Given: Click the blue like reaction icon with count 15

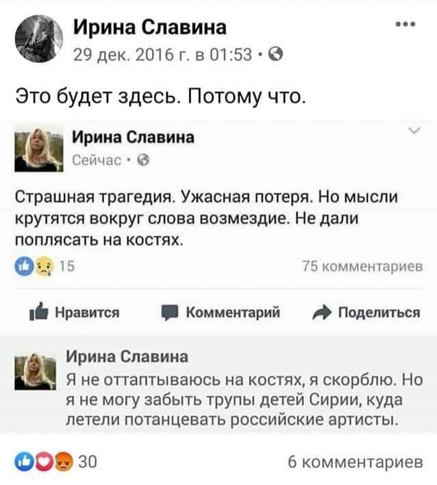Looking at the screenshot, I should click(24, 266).
